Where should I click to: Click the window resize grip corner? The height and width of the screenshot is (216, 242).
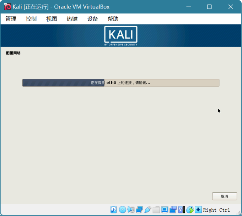(238, 213)
